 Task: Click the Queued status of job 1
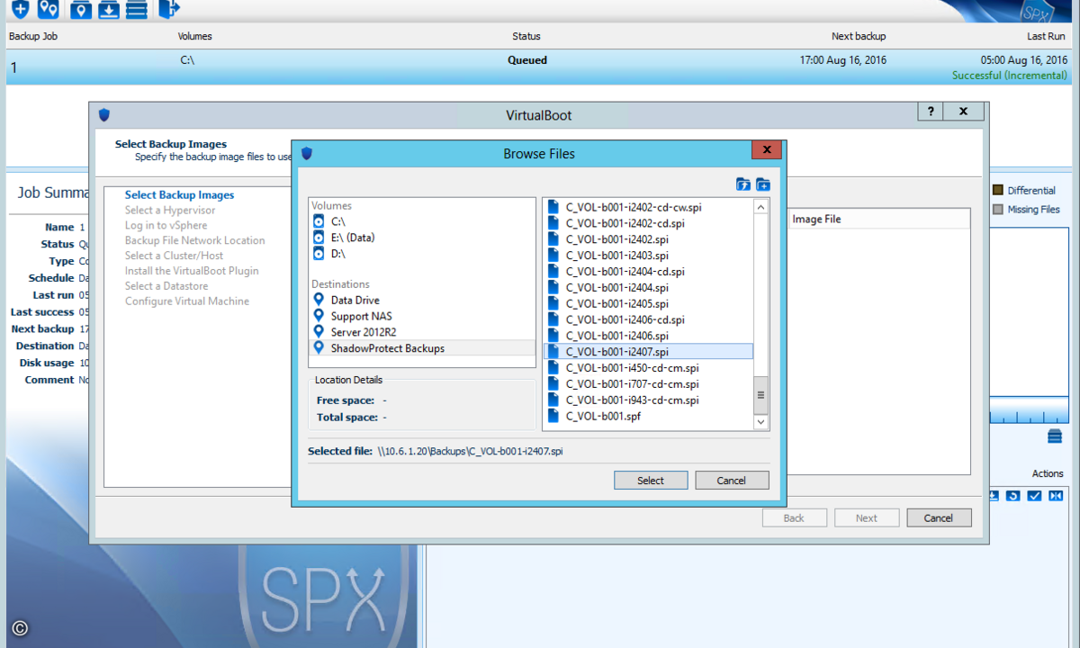tap(527, 60)
